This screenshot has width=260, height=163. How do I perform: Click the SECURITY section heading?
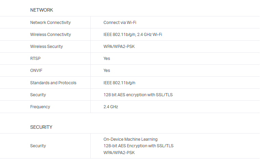41,127
